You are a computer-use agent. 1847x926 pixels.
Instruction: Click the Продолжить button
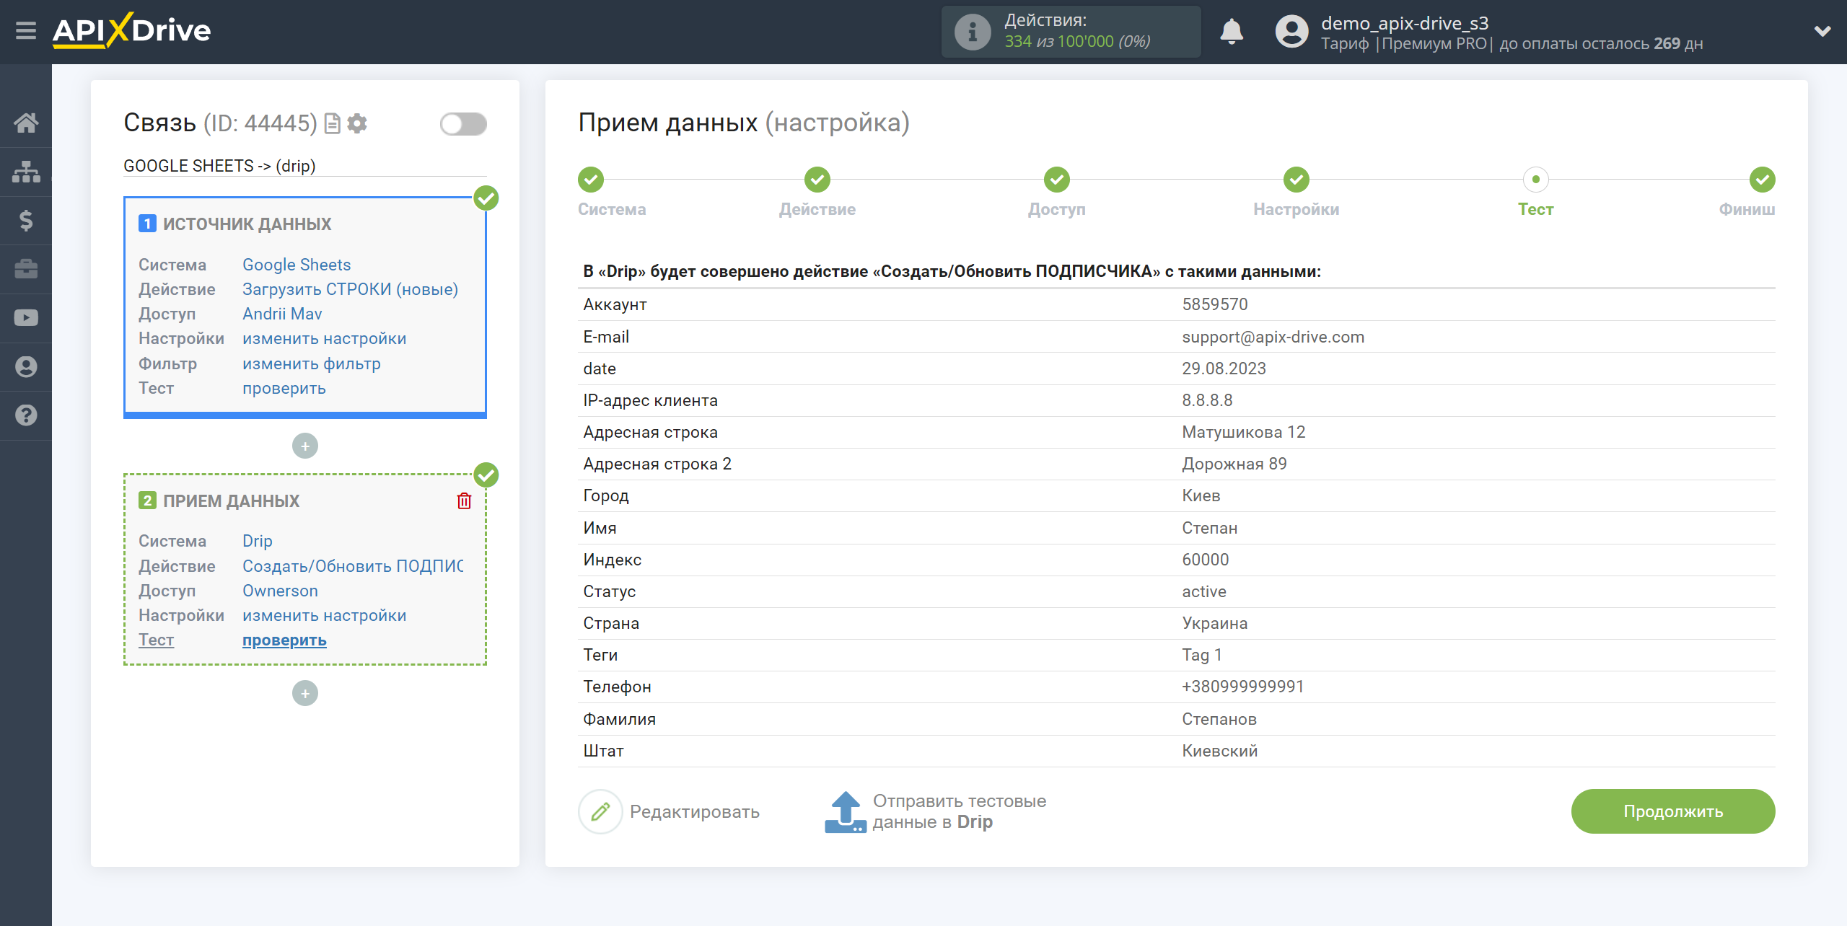click(1673, 811)
